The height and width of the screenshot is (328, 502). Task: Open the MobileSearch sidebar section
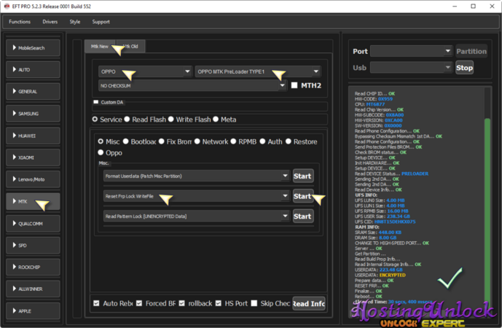coord(36,48)
